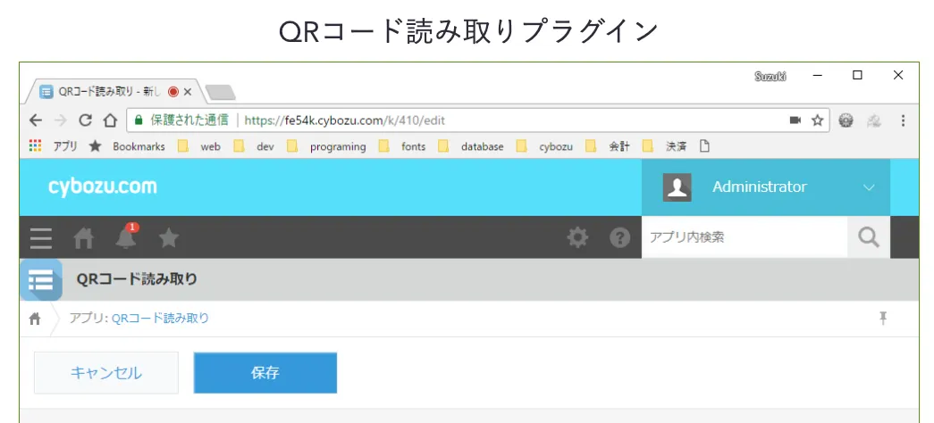The image size is (934, 423).
Task: Open the QRコード読み取り breadcrumb link
Action: [x=160, y=319]
